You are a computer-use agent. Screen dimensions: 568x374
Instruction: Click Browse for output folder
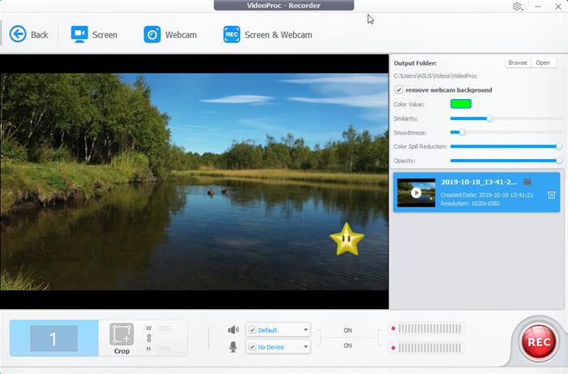[517, 62]
